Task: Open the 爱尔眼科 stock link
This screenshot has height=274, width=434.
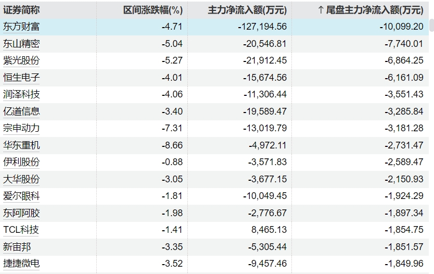Action: [21, 196]
